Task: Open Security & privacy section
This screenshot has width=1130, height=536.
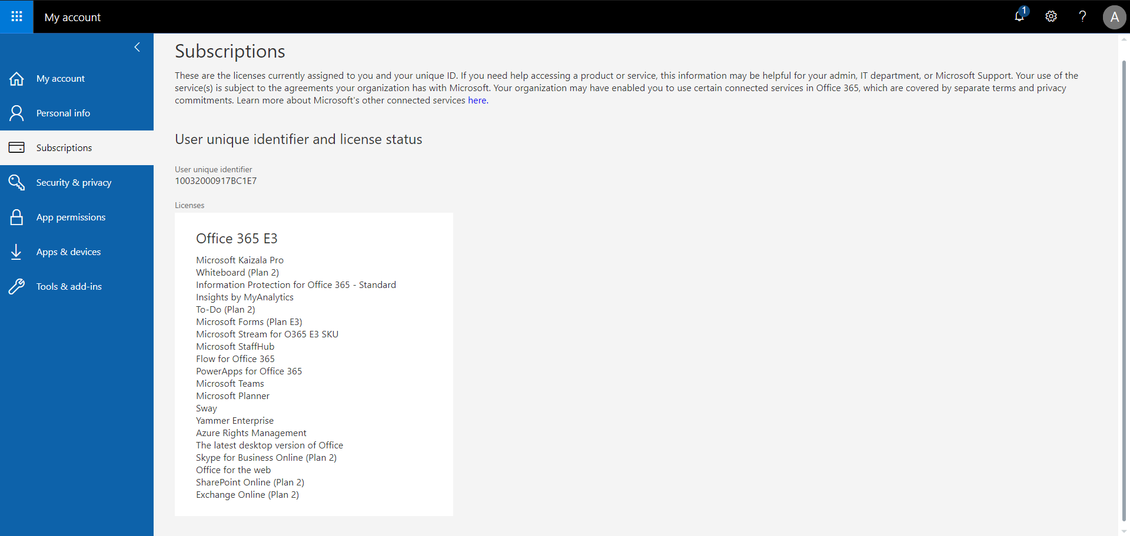Action: (77, 182)
